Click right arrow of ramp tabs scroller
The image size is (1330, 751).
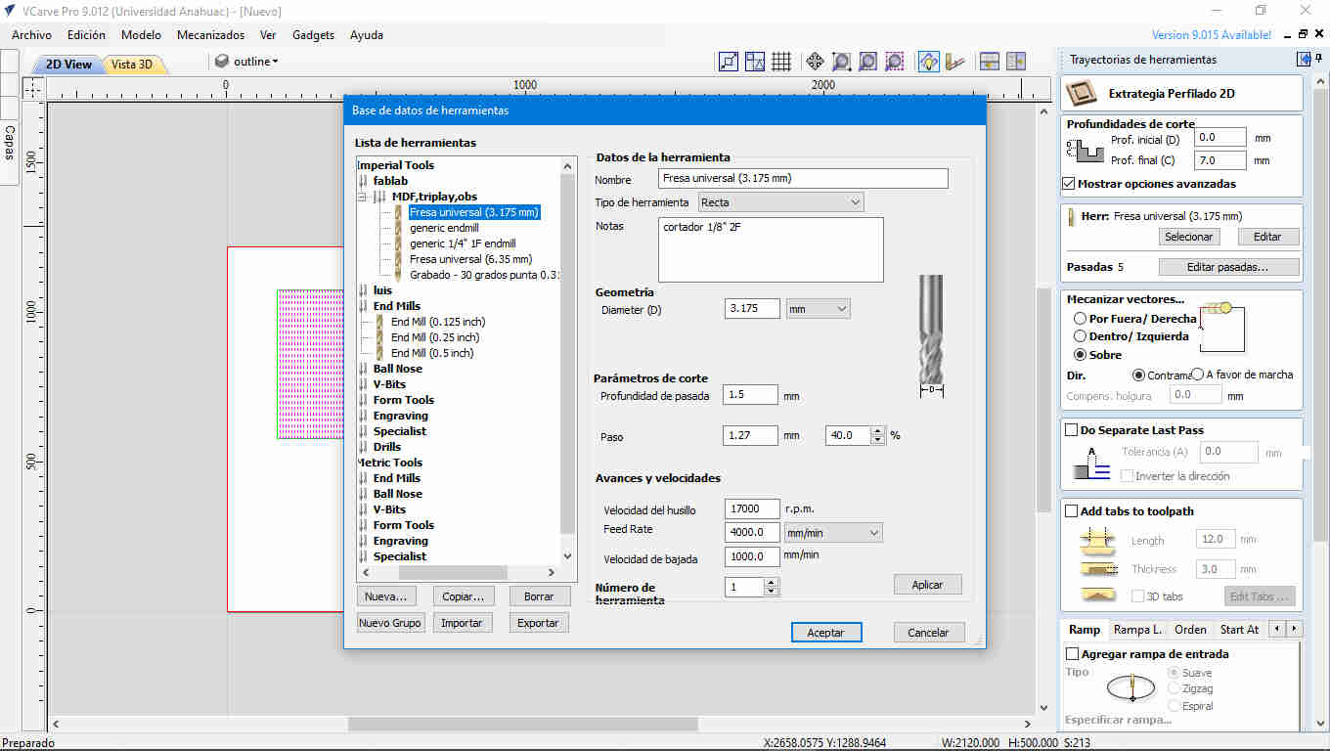pos(1295,629)
